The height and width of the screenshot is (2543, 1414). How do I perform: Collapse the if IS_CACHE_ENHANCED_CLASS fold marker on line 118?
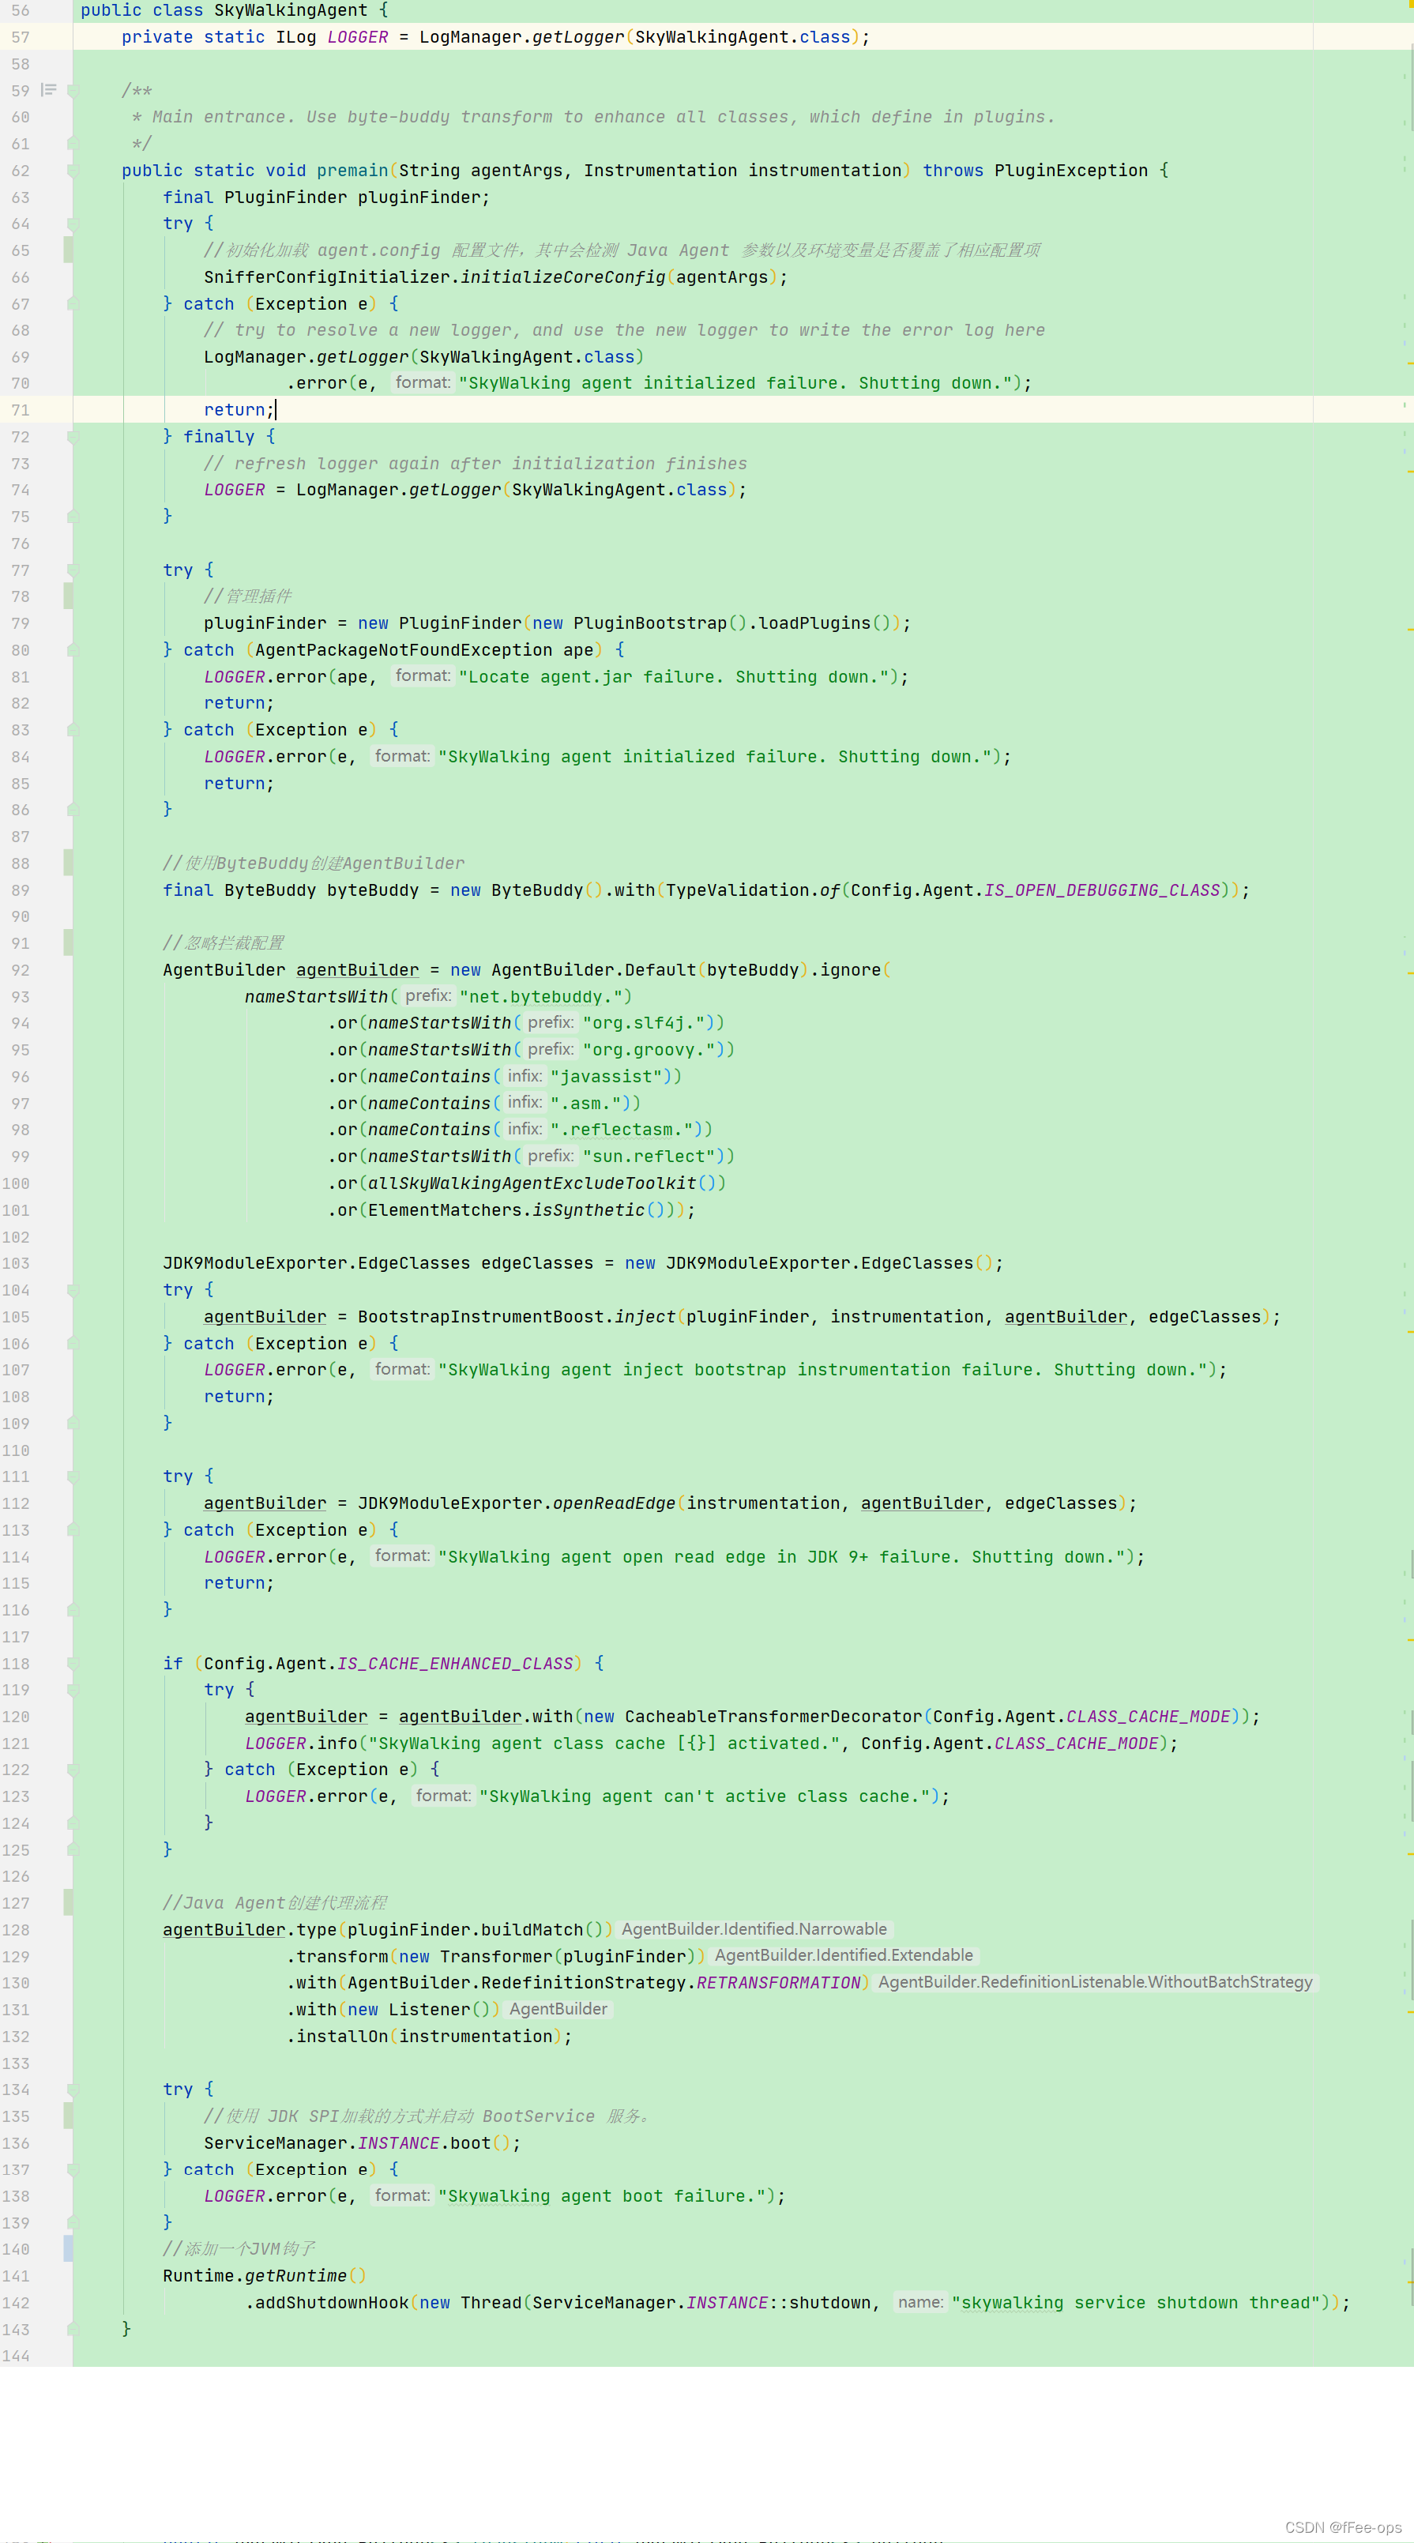click(x=73, y=1662)
